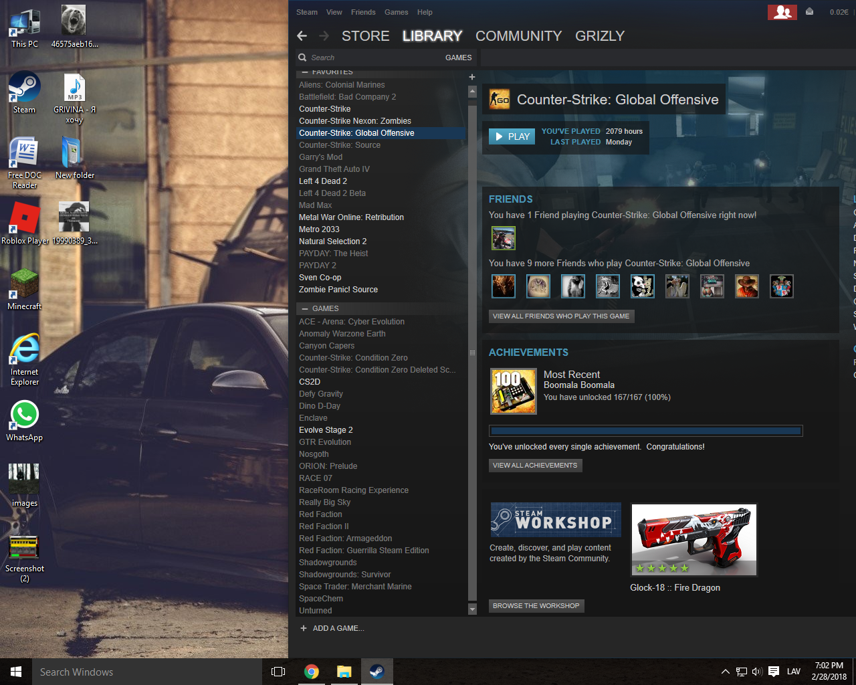Click the Windows Start button

[x=16, y=672]
